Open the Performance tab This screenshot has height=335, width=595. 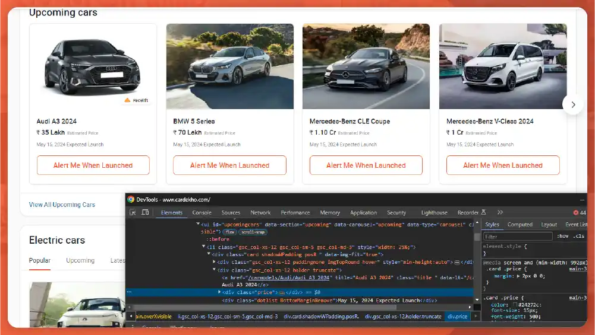[295, 213]
